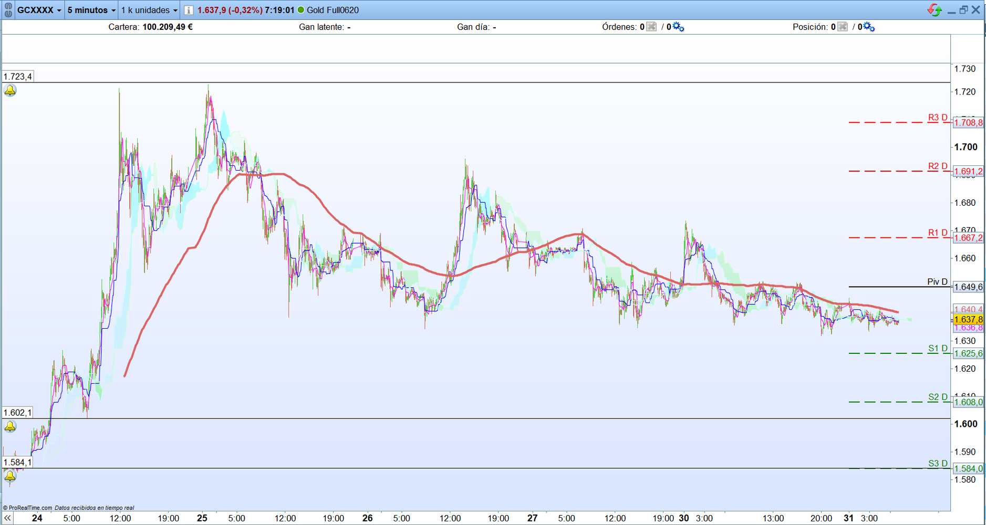Click the red-green trading arrows icon
The width and height of the screenshot is (986, 525).
click(935, 10)
